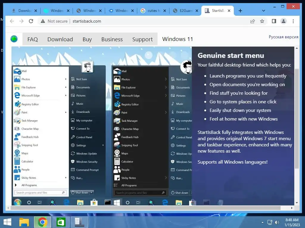Open a new tab with the plus button
The width and height of the screenshot is (305, 228).
[240, 11]
